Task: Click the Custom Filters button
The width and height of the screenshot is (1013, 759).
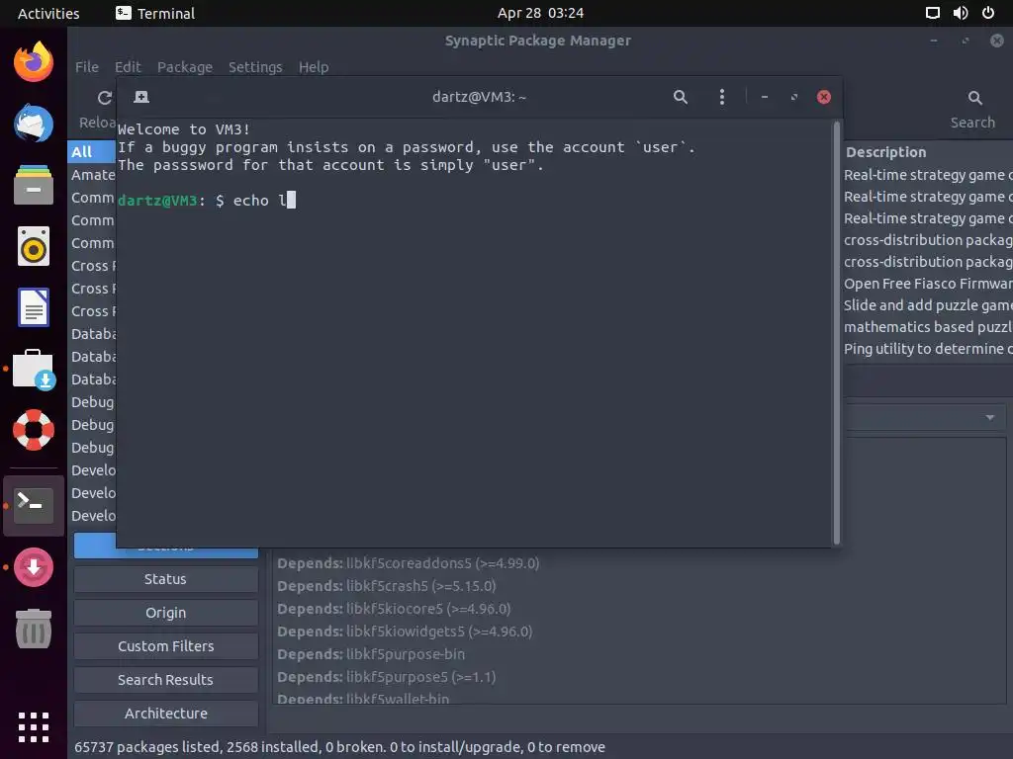Action: [x=166, y=646]
